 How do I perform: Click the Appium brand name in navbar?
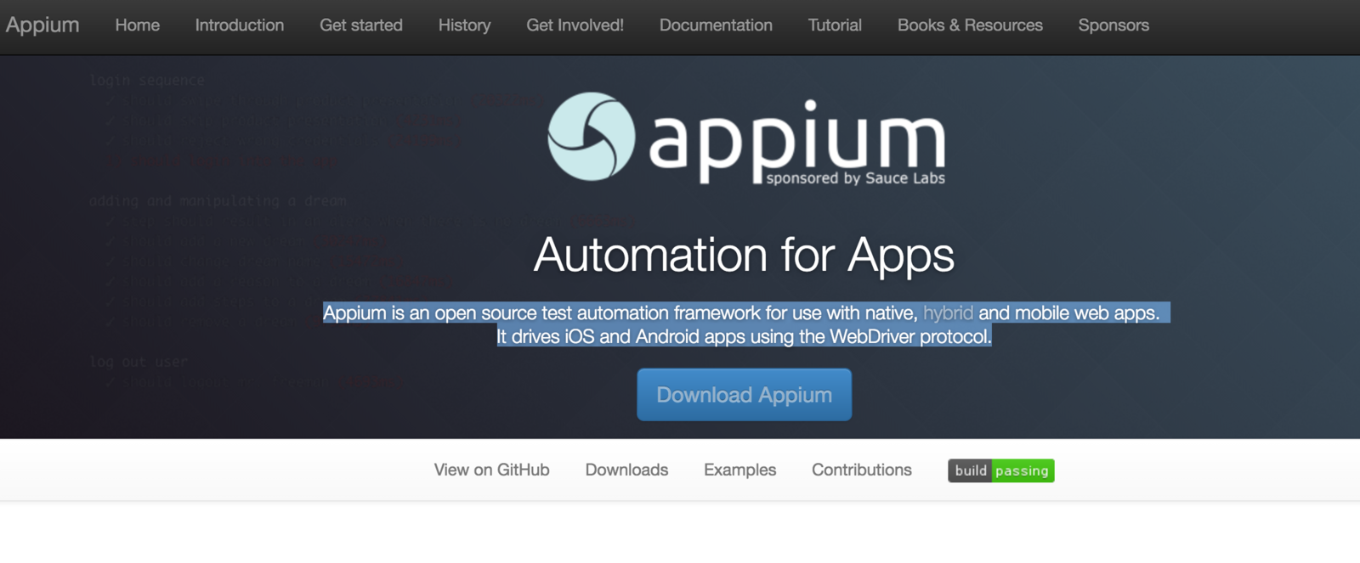(42, 25)
